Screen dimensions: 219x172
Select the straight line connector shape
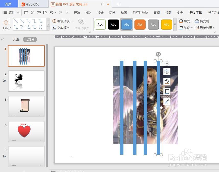click(x=16, y=21)
